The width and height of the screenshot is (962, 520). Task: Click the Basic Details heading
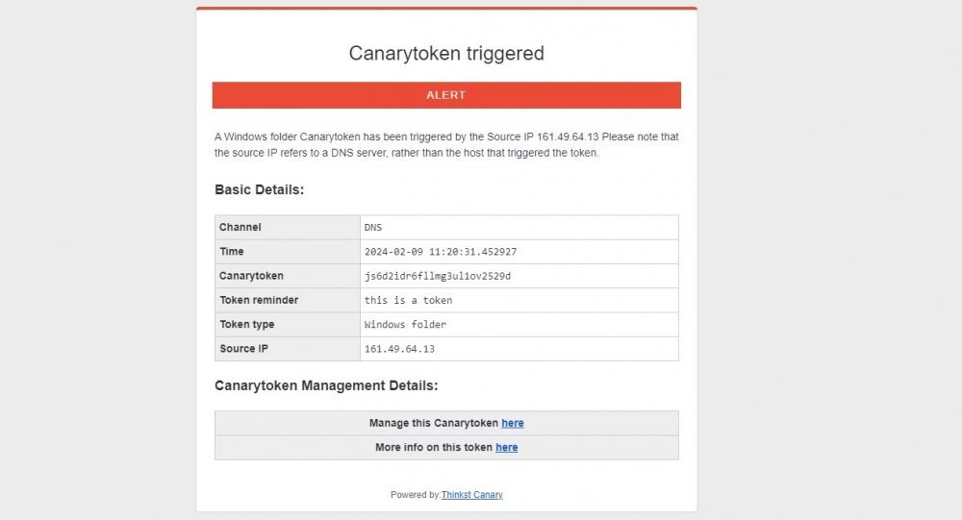(259, 189)
